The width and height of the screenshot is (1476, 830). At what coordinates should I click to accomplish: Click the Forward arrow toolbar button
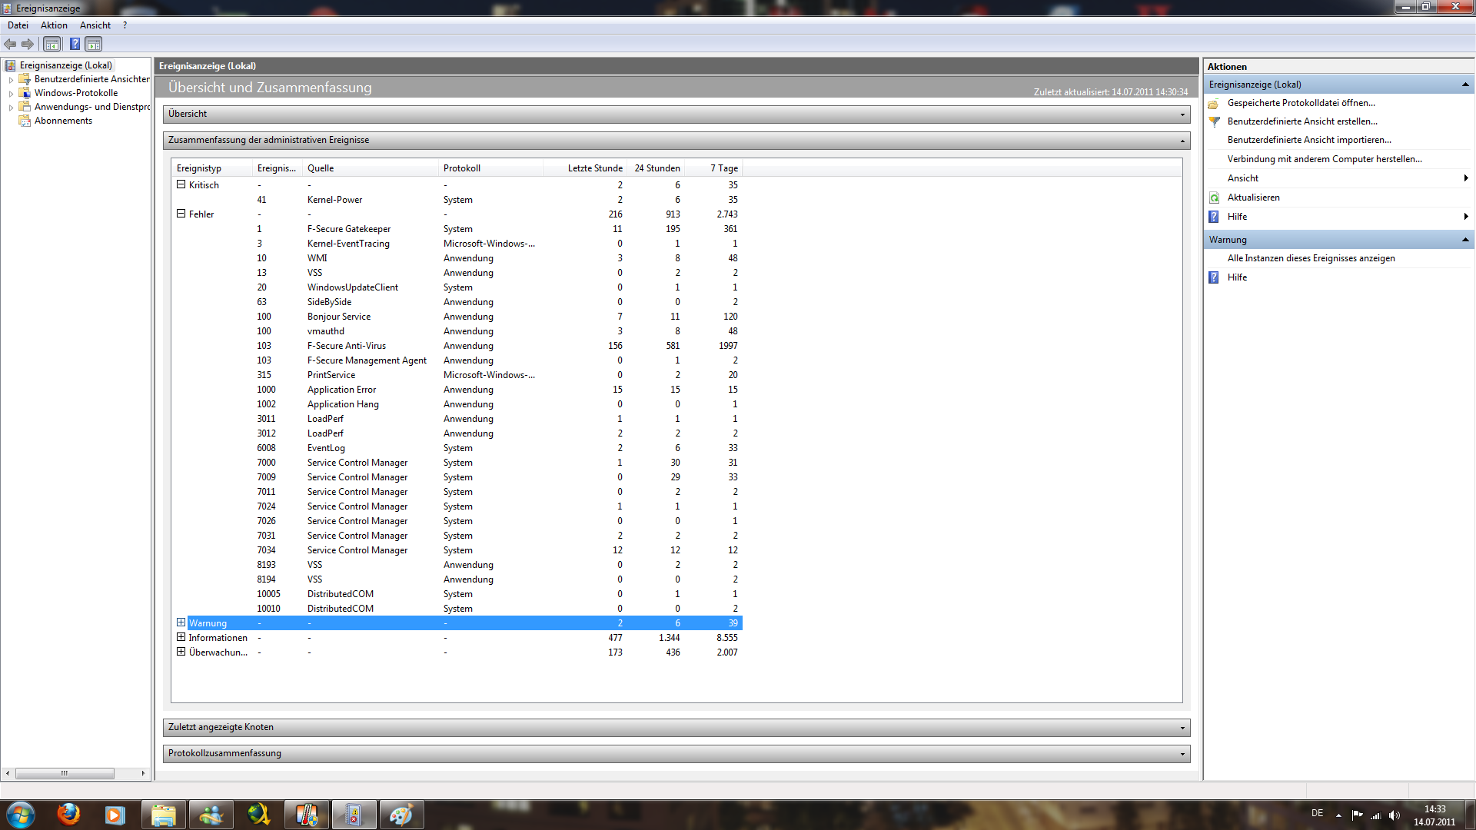[28, 44]
